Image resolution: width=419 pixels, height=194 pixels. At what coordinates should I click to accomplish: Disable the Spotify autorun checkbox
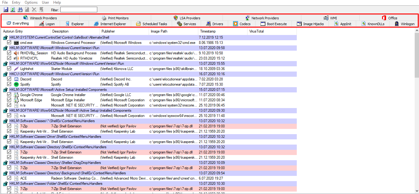[9, 84]
